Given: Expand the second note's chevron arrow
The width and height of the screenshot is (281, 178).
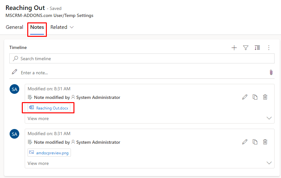Looking at the screenshot, I should 269,163.
